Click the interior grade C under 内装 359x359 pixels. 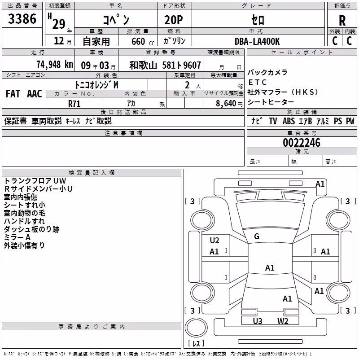349,41
